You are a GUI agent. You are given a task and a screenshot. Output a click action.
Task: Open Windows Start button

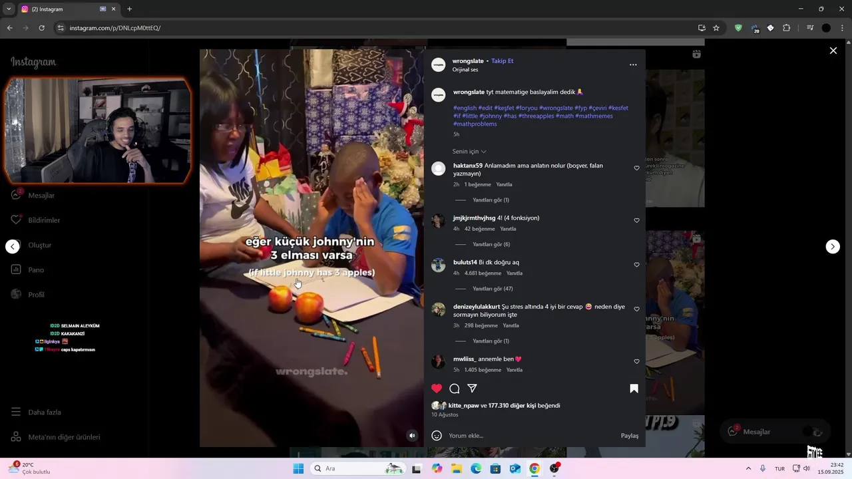pyautogui.click(x=298, y=468)
